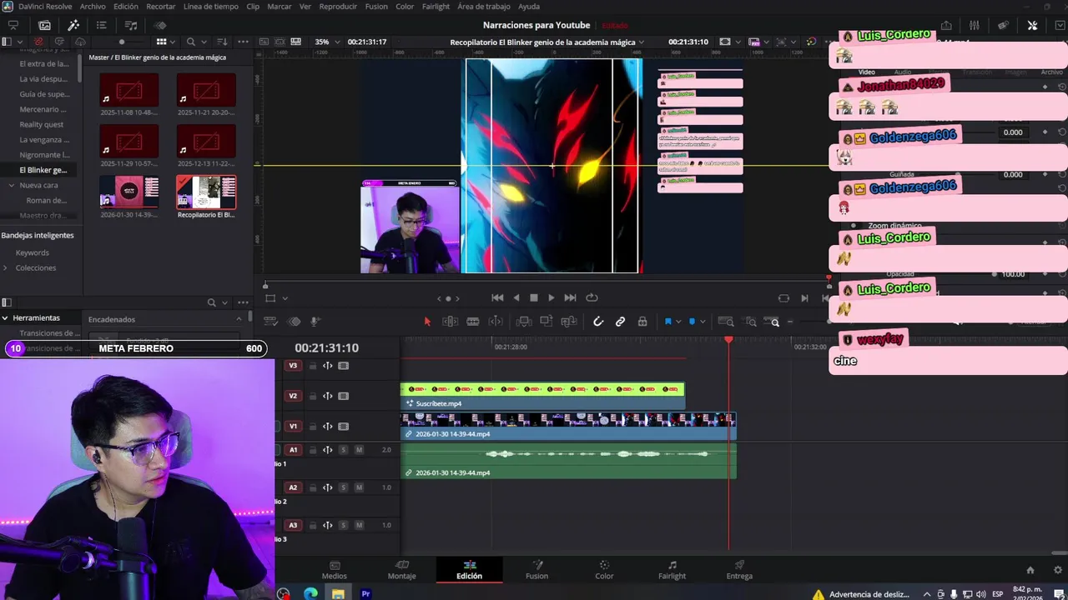Play the timeline in reverse

click(x=516, y=297)
